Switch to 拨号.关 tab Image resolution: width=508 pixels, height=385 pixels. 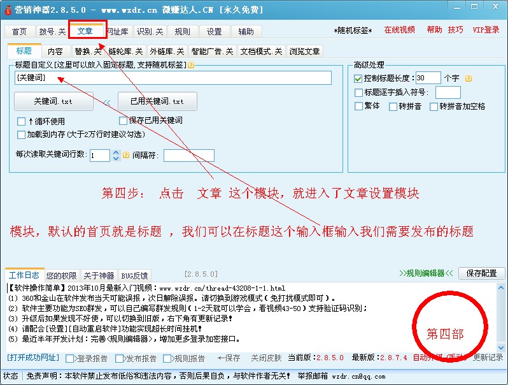[52, 31]
